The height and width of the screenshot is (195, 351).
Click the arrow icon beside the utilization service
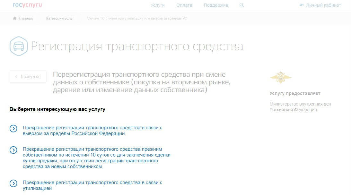(x=13, y=183)
